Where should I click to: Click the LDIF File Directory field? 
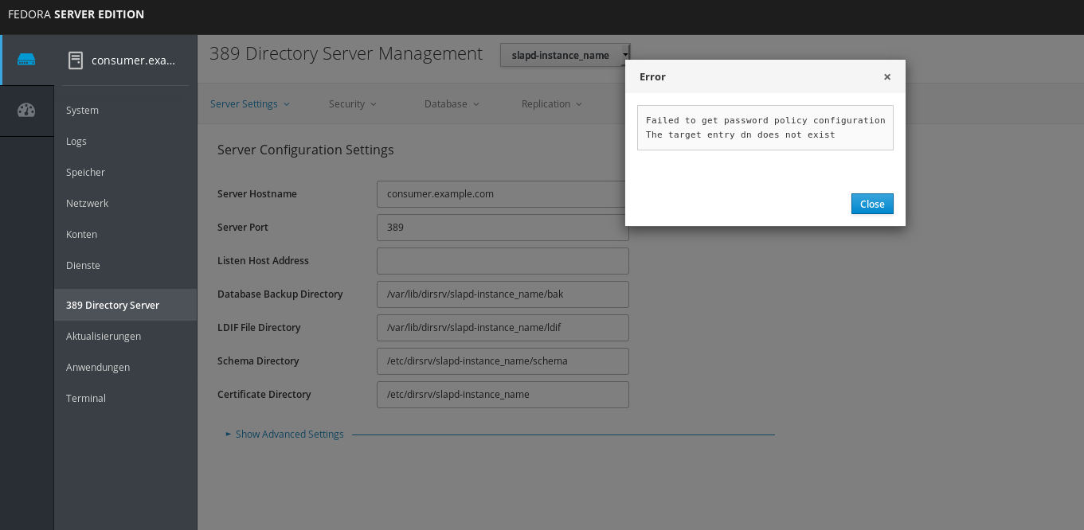(503, 328)
